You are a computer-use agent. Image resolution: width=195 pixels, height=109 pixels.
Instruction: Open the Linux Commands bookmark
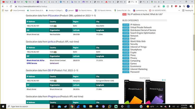(17, 10)
